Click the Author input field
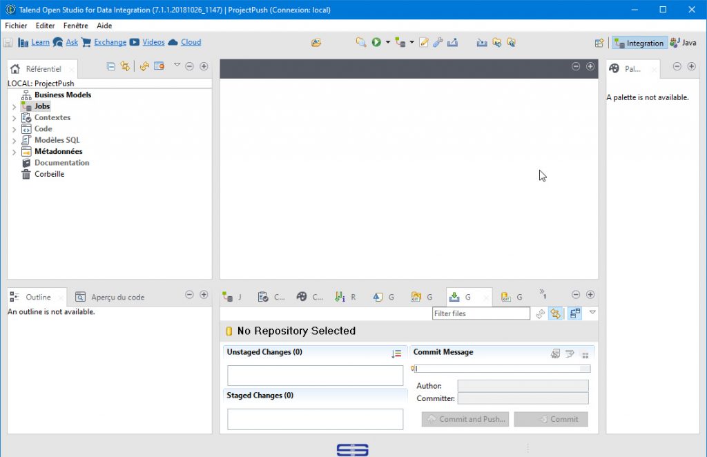Screen dimensions: 707x457 click(523, 386)
